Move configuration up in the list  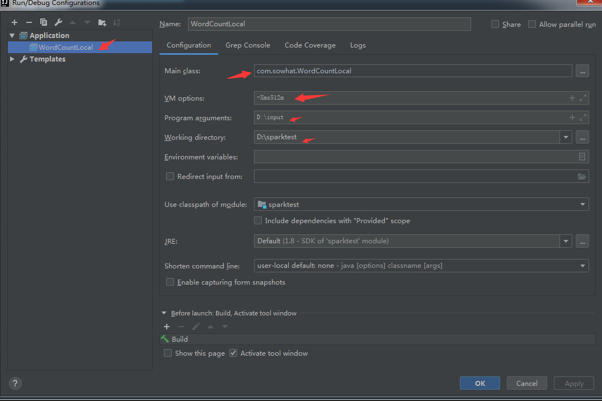pyautogui.click(x=73, y=22)
